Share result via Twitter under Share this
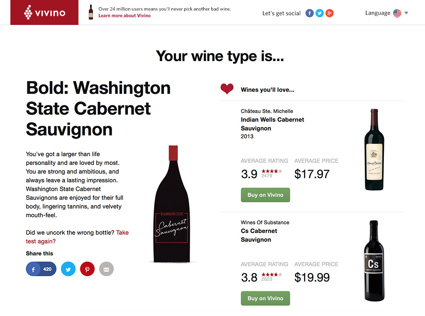This screenshot has width=425, height=316. point(68,269)
